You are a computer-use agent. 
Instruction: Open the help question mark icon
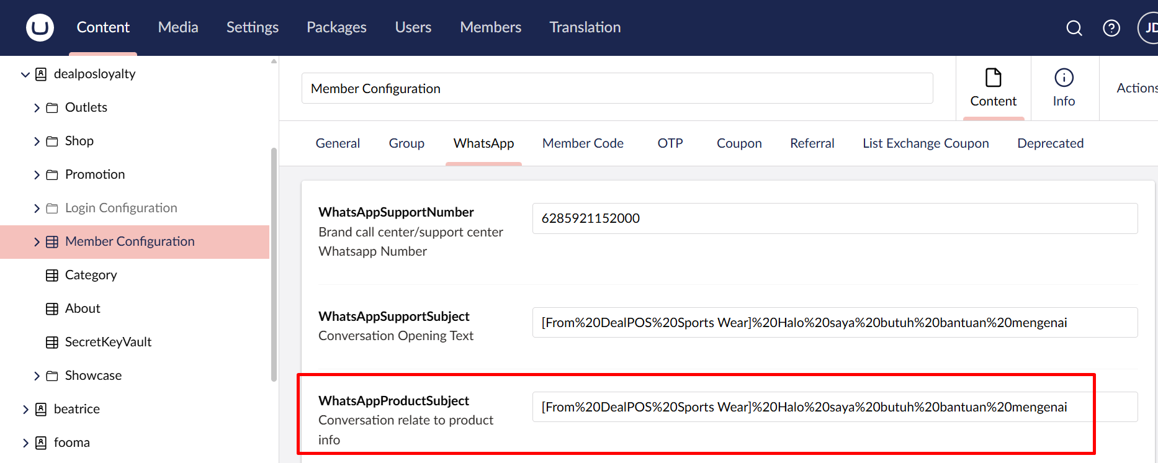(x=1111, y=28)
